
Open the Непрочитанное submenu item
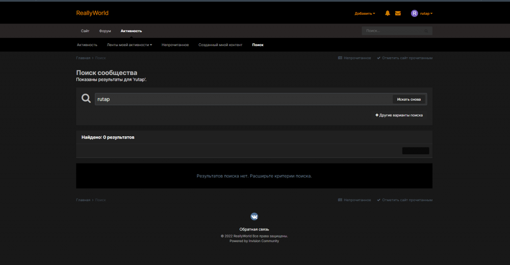pos(175,45)
